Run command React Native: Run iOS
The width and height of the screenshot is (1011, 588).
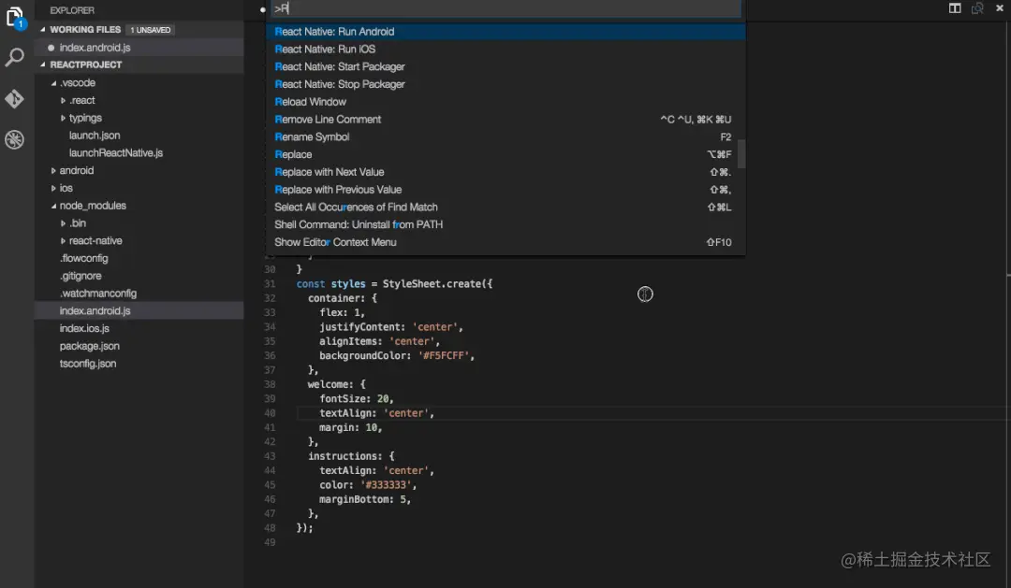(x=505, y=49)
